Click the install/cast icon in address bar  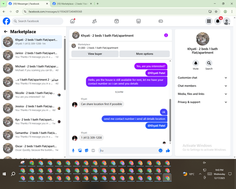coord(210,11)
